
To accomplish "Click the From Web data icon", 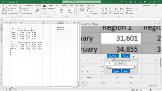I will click(x=6, y=11).
